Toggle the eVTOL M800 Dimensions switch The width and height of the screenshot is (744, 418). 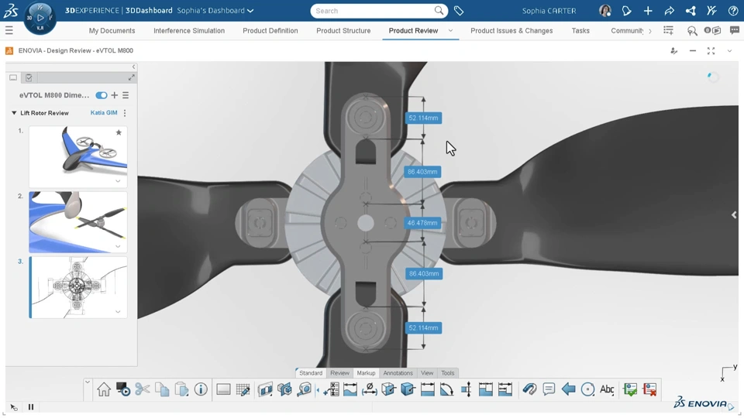101,95
